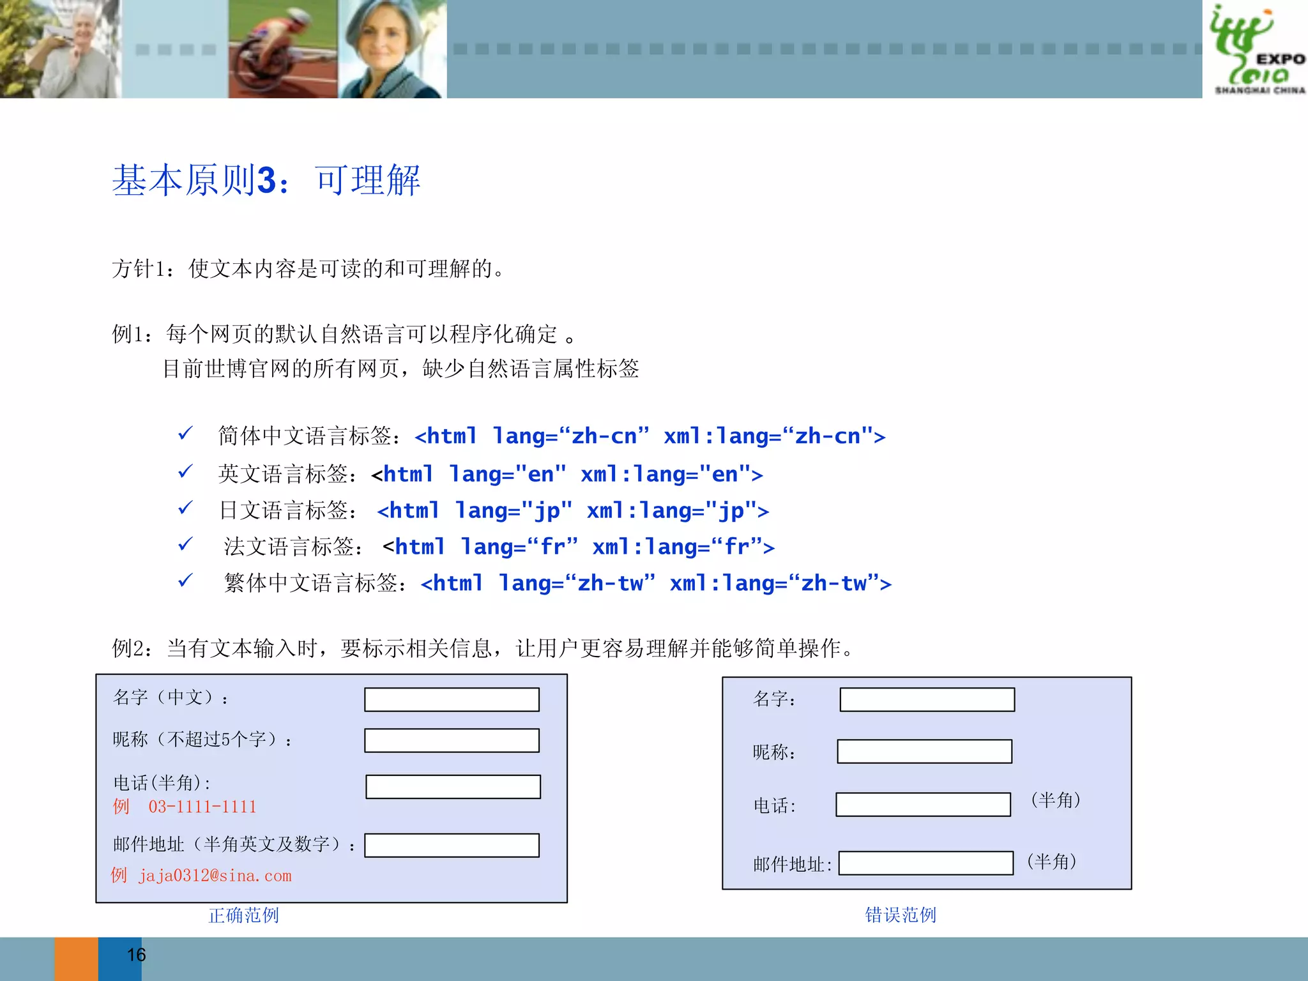Click the wheelchair racer photo in header
The height and width of the screenshot is (981, 1308).
[283, 49]
